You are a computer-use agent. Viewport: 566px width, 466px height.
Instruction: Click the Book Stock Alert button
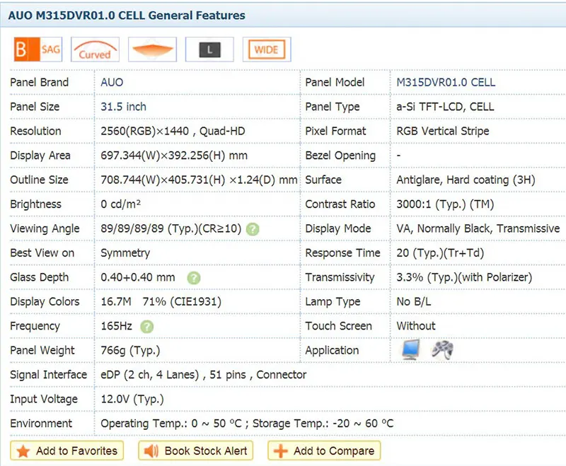[196, 451]
